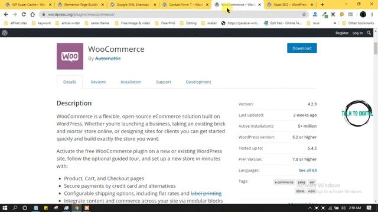Viewport: 378px width, 212px height.
Task: Show hidden system tray icons
Action: click(x=309, y=208)
